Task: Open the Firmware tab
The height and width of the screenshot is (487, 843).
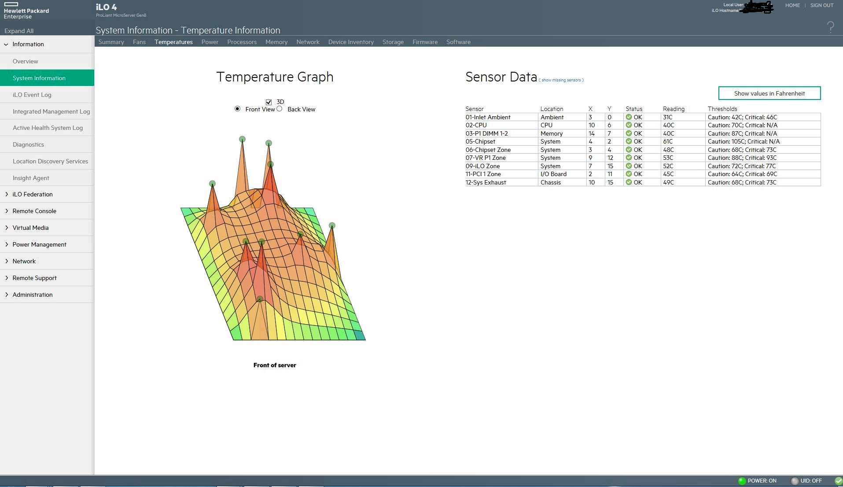Action: pyautogui.click(x=425, y=42)
